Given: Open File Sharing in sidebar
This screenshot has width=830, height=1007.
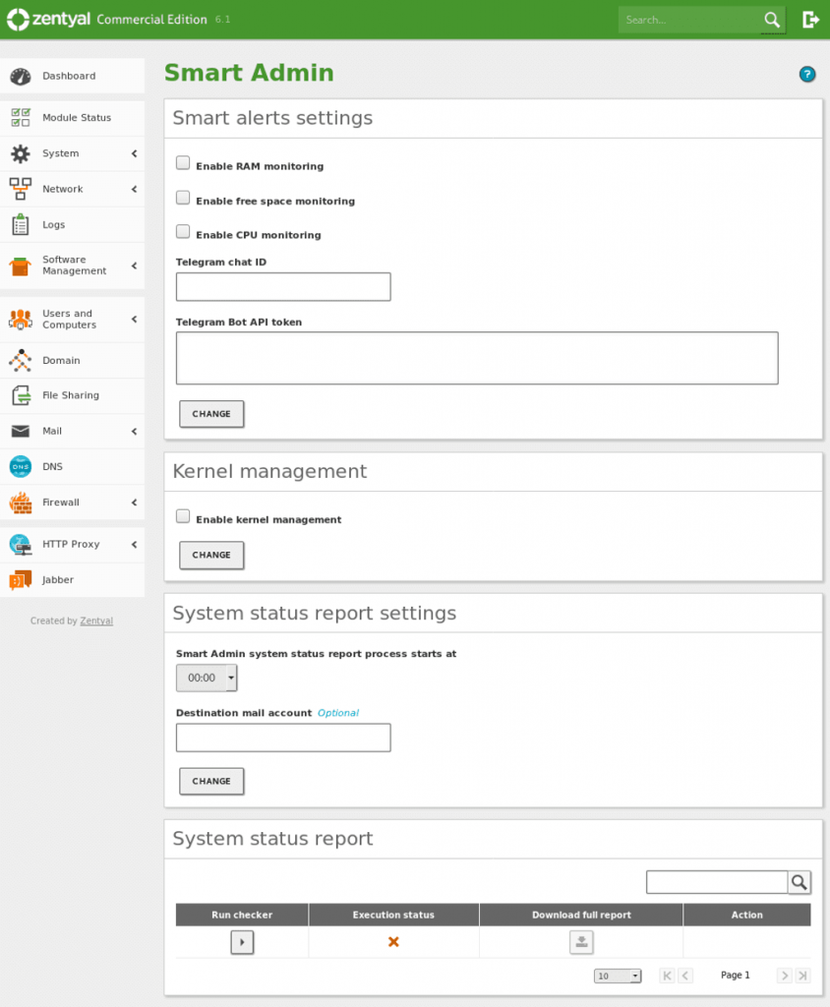Looking at the screenshot, I should pos(70,395).
